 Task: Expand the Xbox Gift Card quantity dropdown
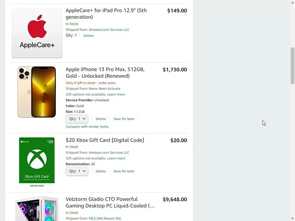pos(77,171)
